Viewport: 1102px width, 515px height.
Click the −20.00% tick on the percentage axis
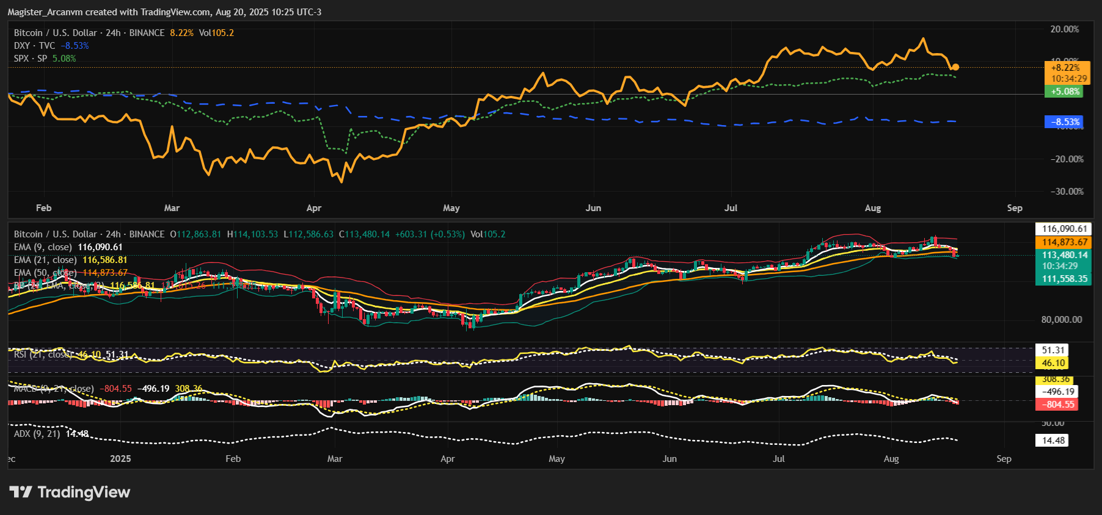click(1067, 159)
